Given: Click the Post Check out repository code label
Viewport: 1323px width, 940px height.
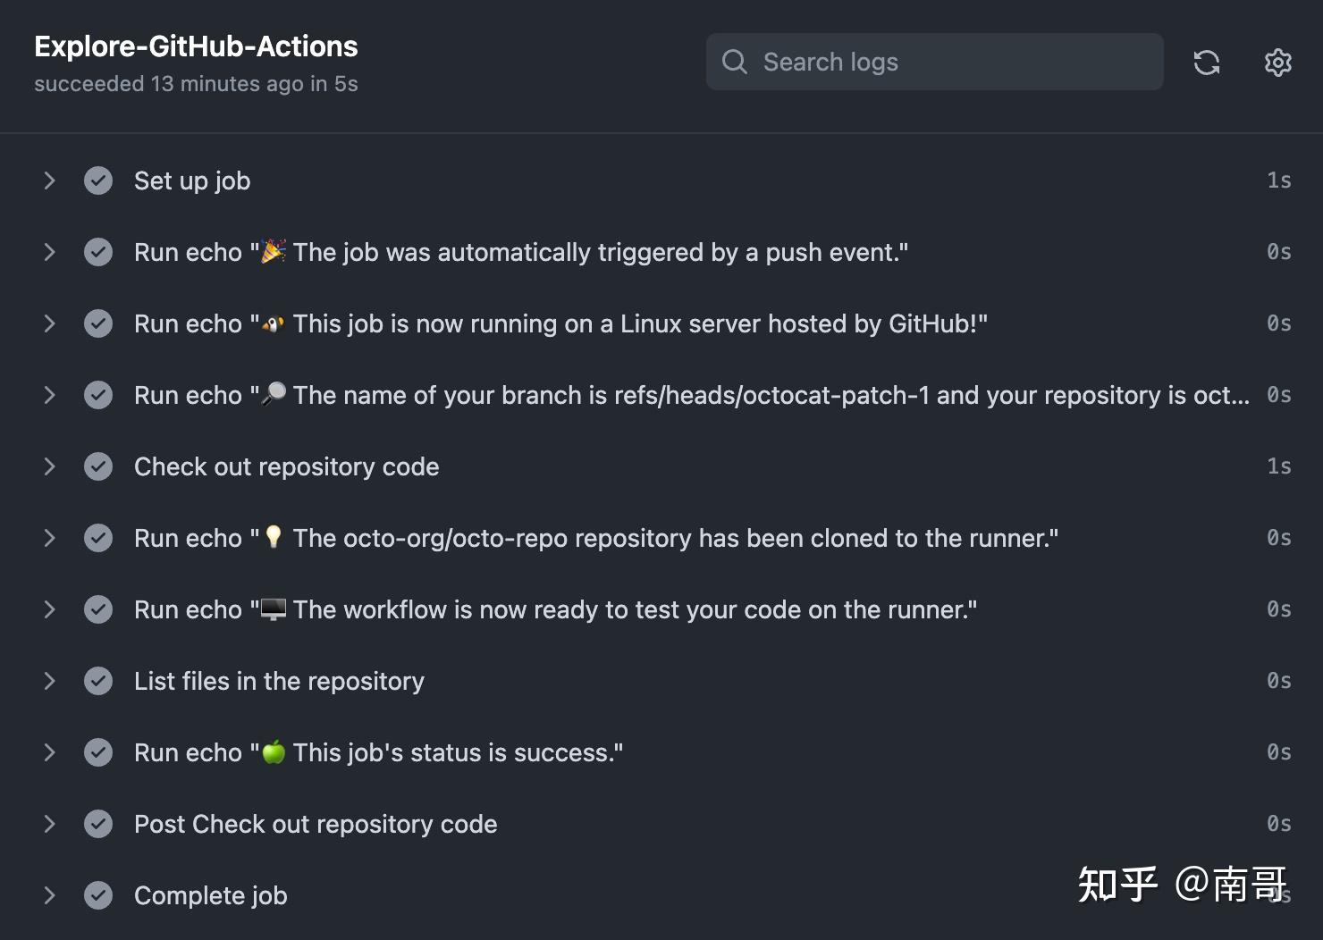Looking at the screenshot, I should [316, 824].
